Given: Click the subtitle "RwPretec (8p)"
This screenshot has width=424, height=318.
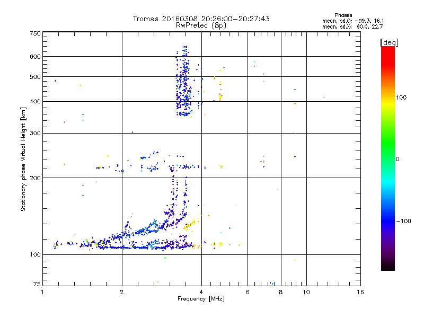Looking at the screenshot, I should pyautogui.click(x=201, y=25).
